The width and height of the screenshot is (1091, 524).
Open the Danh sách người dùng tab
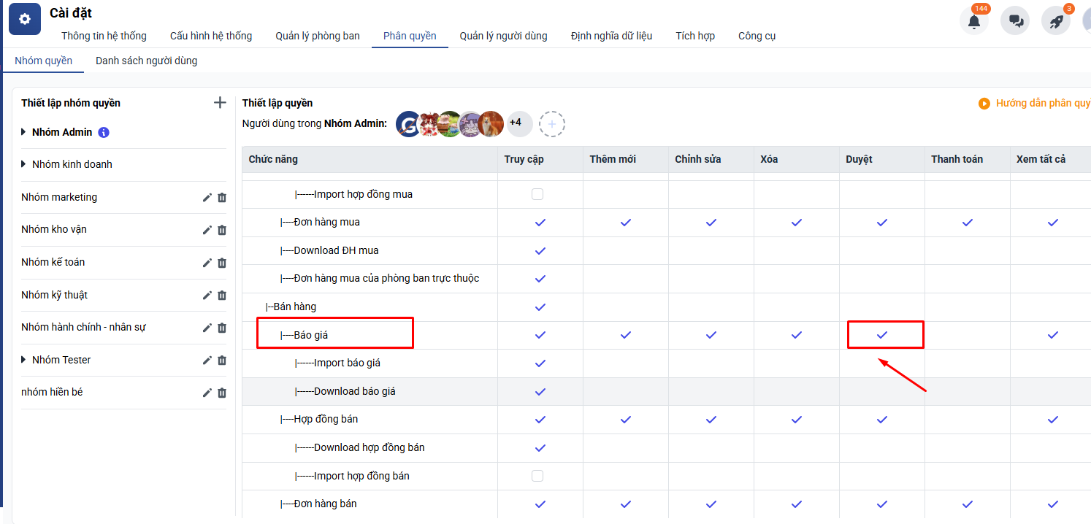click(146, 61)
